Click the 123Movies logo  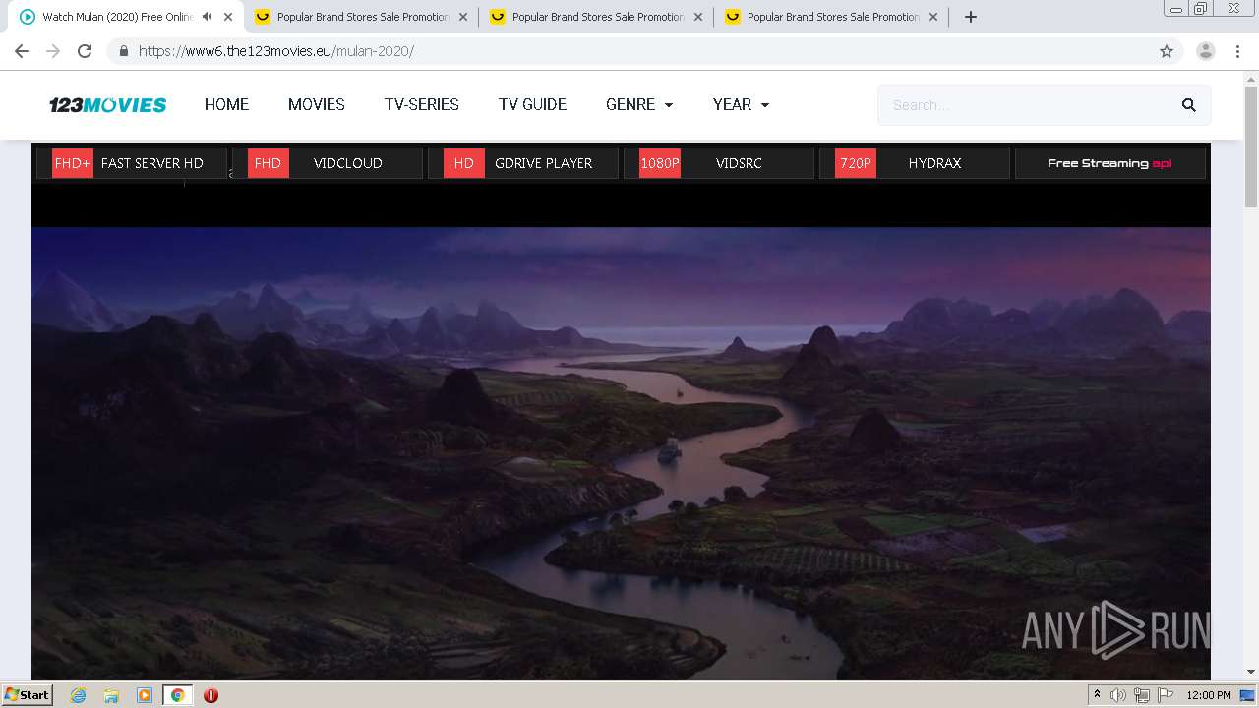pyautogui.click(x=108, y=104)
